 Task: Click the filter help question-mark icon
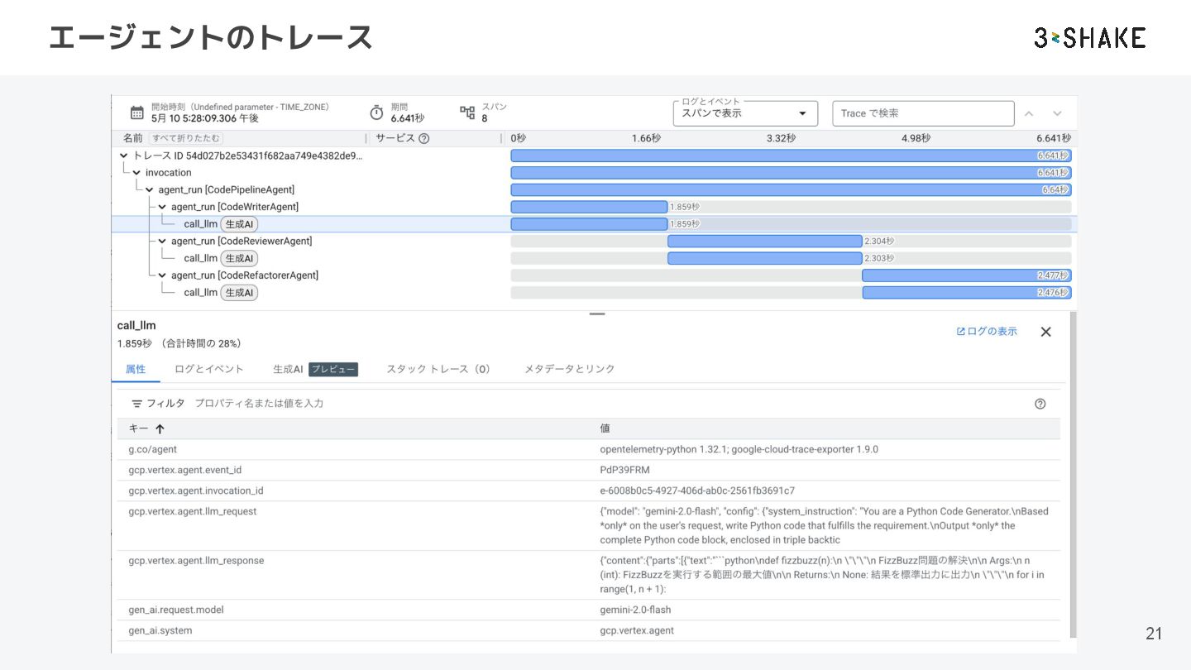[1040, 404]
